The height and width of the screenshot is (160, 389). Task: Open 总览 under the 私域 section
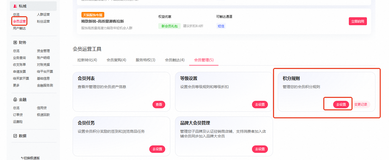[16, 15]
